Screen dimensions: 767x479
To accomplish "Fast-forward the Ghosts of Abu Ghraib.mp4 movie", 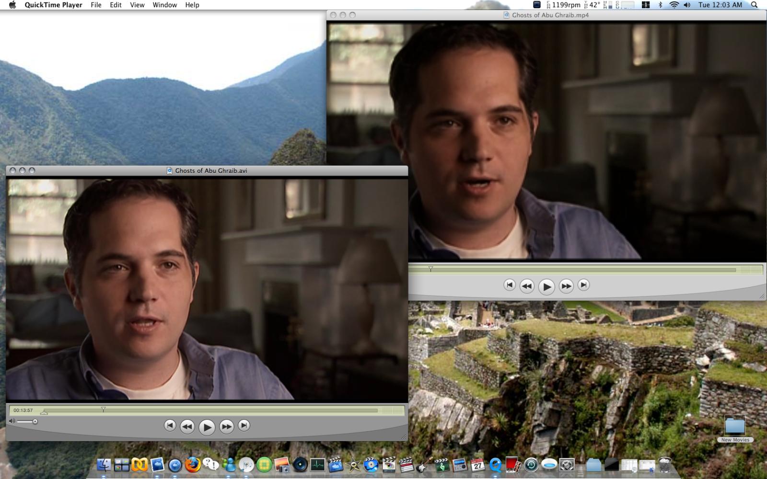I will (566, 286).
